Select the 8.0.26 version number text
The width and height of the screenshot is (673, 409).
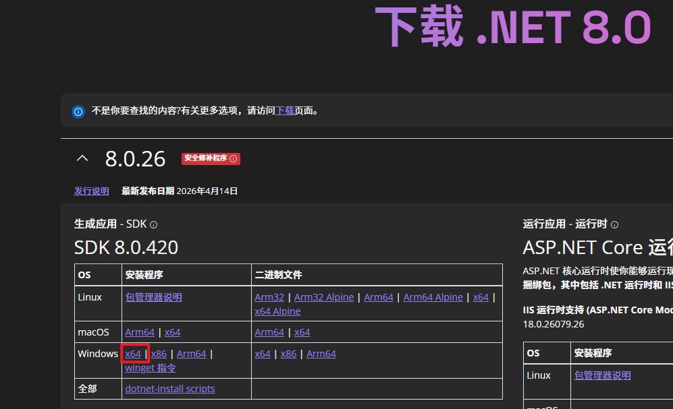click(x=135, y=159)
